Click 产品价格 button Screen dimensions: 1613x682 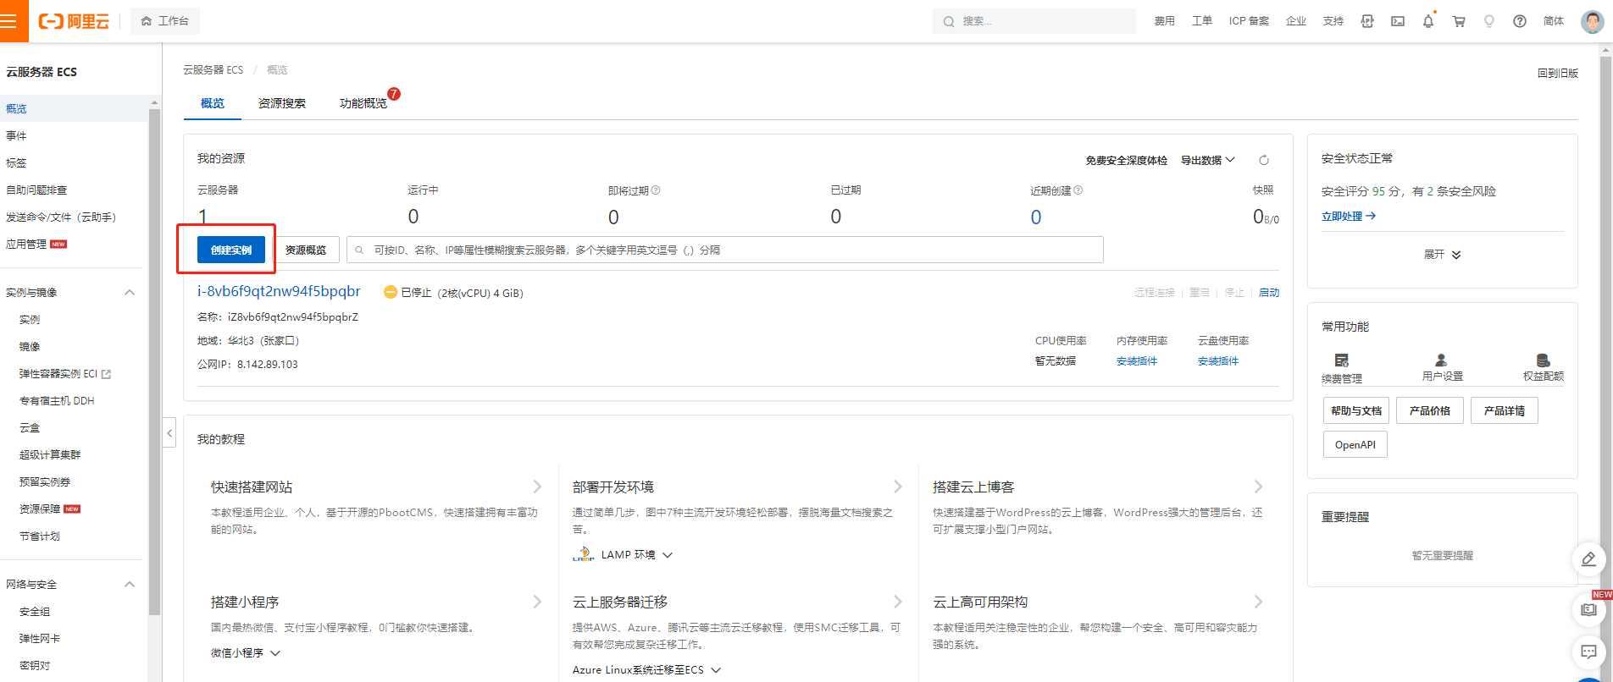click(x=1430, y=410)
